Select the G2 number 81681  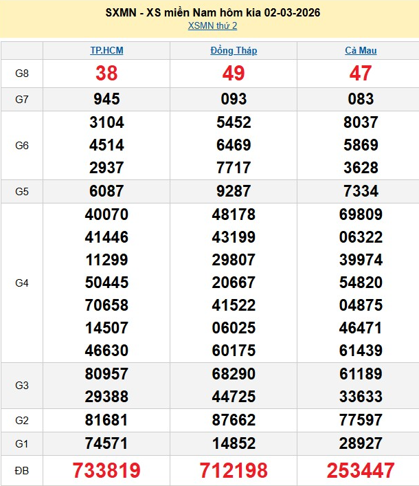106,419
